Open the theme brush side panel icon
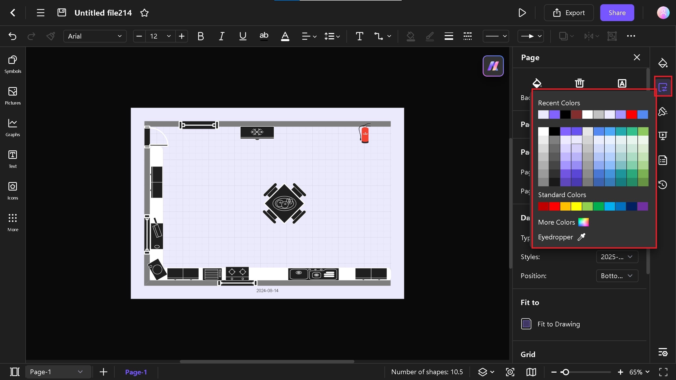Image resolution: width=676 pixels, height=380 pixels. pyautogui.click(x=663, y=111)
